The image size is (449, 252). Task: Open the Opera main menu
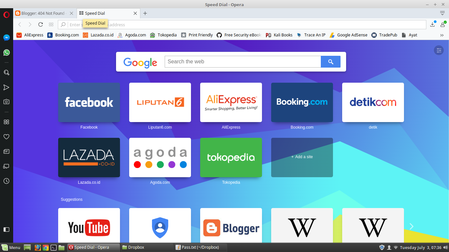[6, 14]
